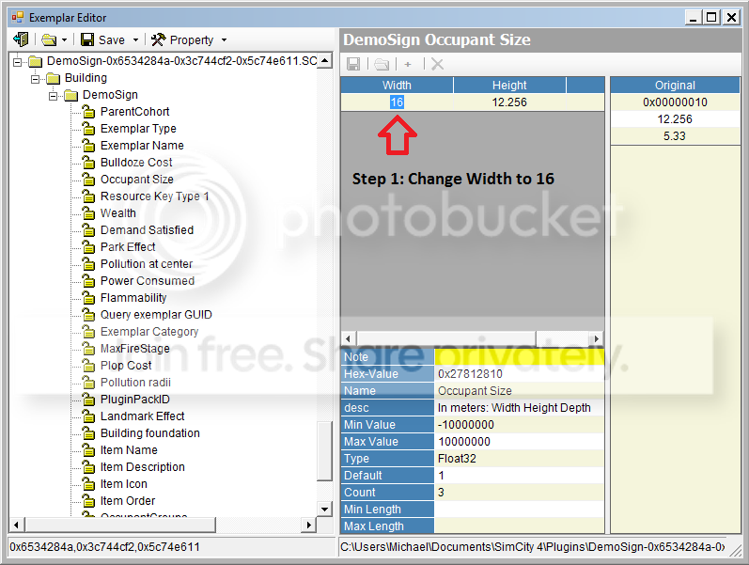Select the Exemplar Type property

coord(138,129)
